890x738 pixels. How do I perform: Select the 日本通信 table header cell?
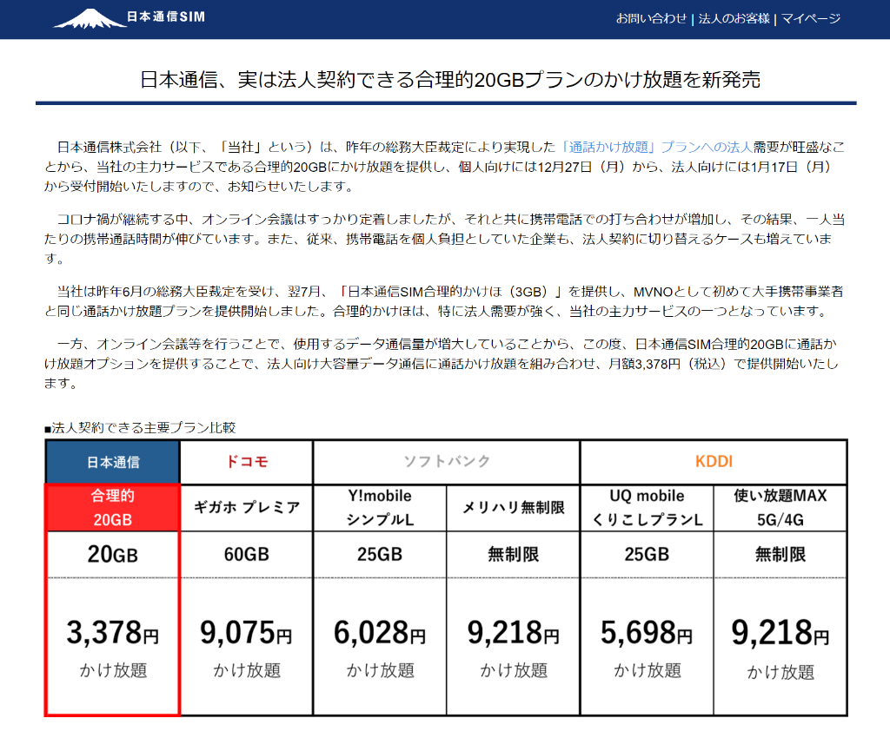[112, 462]
